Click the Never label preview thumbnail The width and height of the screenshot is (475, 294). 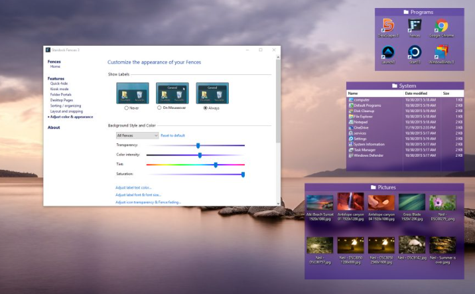tap(133, 94)
